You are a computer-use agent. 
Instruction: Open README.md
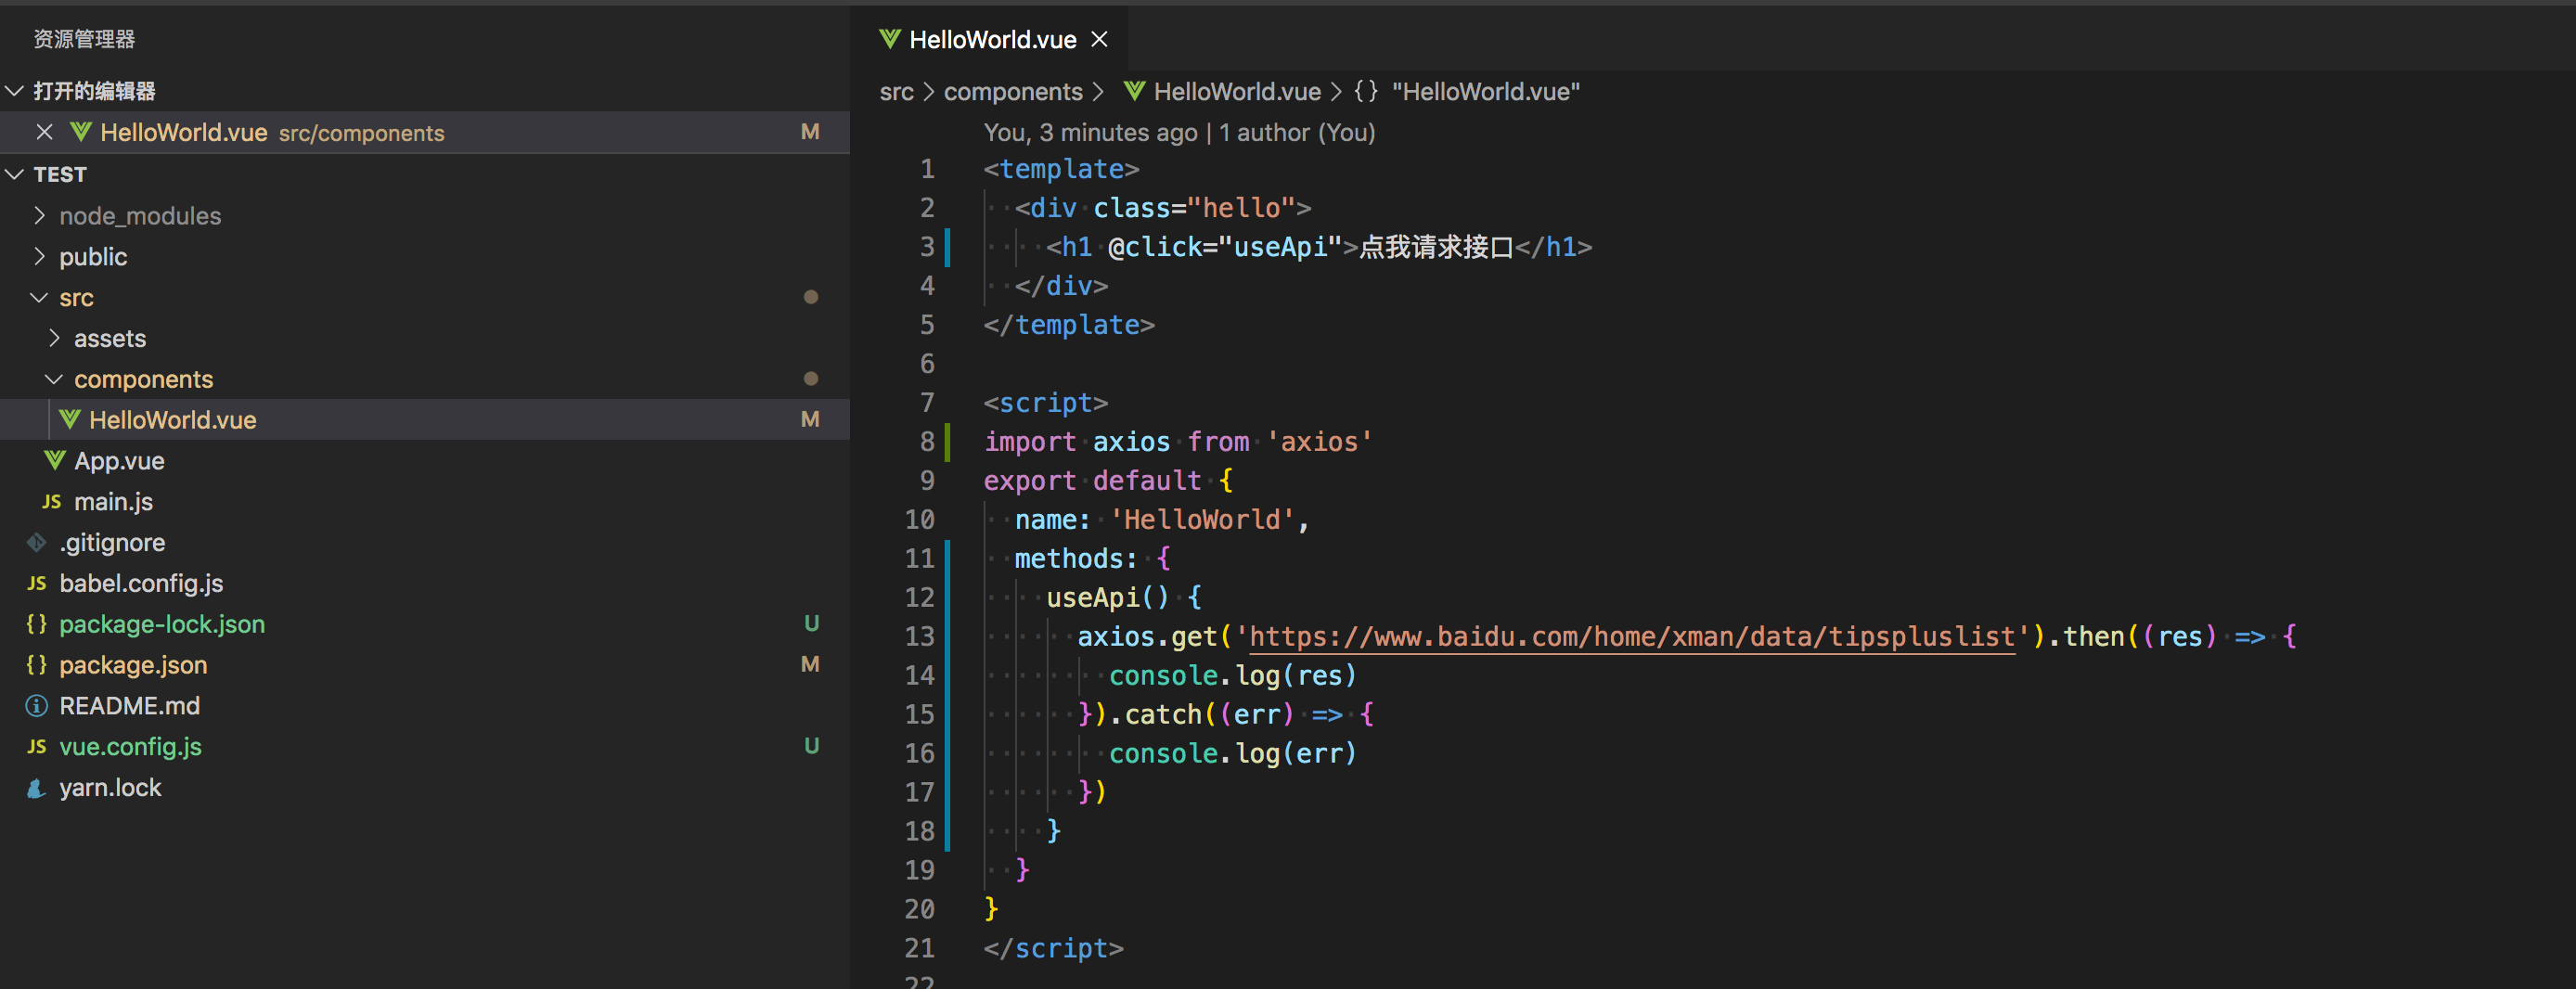tap(425, 706)
